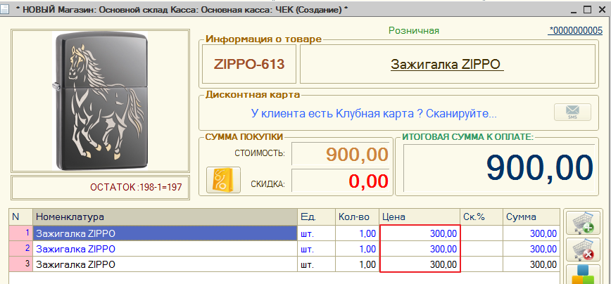The image size is (611, 284).
Task: Click the Цена column header
Action: (420, 217)
